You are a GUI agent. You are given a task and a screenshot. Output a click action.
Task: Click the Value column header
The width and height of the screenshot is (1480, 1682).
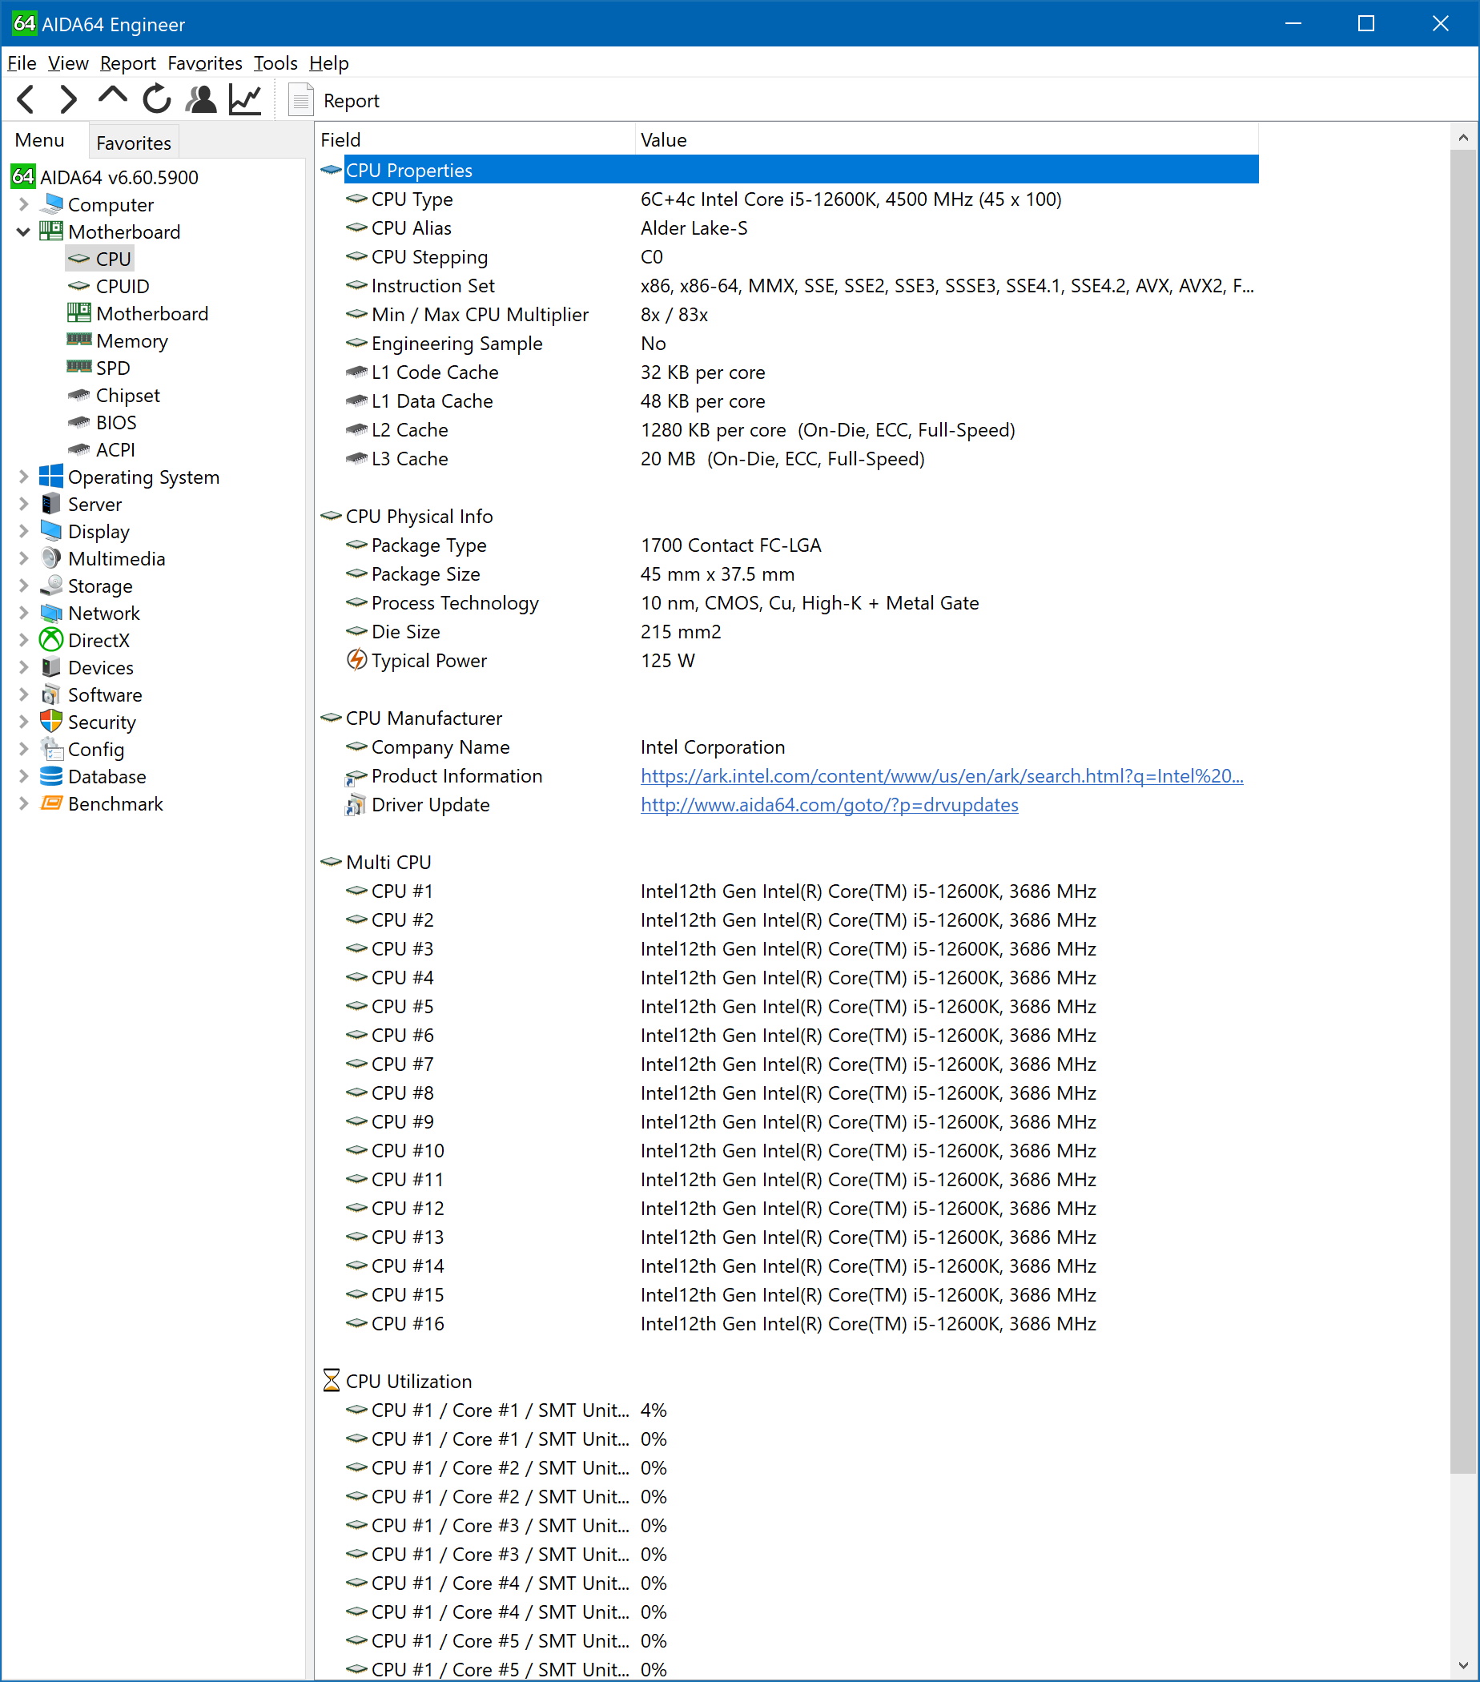click(x=663, y=140)
